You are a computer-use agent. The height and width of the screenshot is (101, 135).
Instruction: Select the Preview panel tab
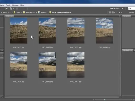126,16
